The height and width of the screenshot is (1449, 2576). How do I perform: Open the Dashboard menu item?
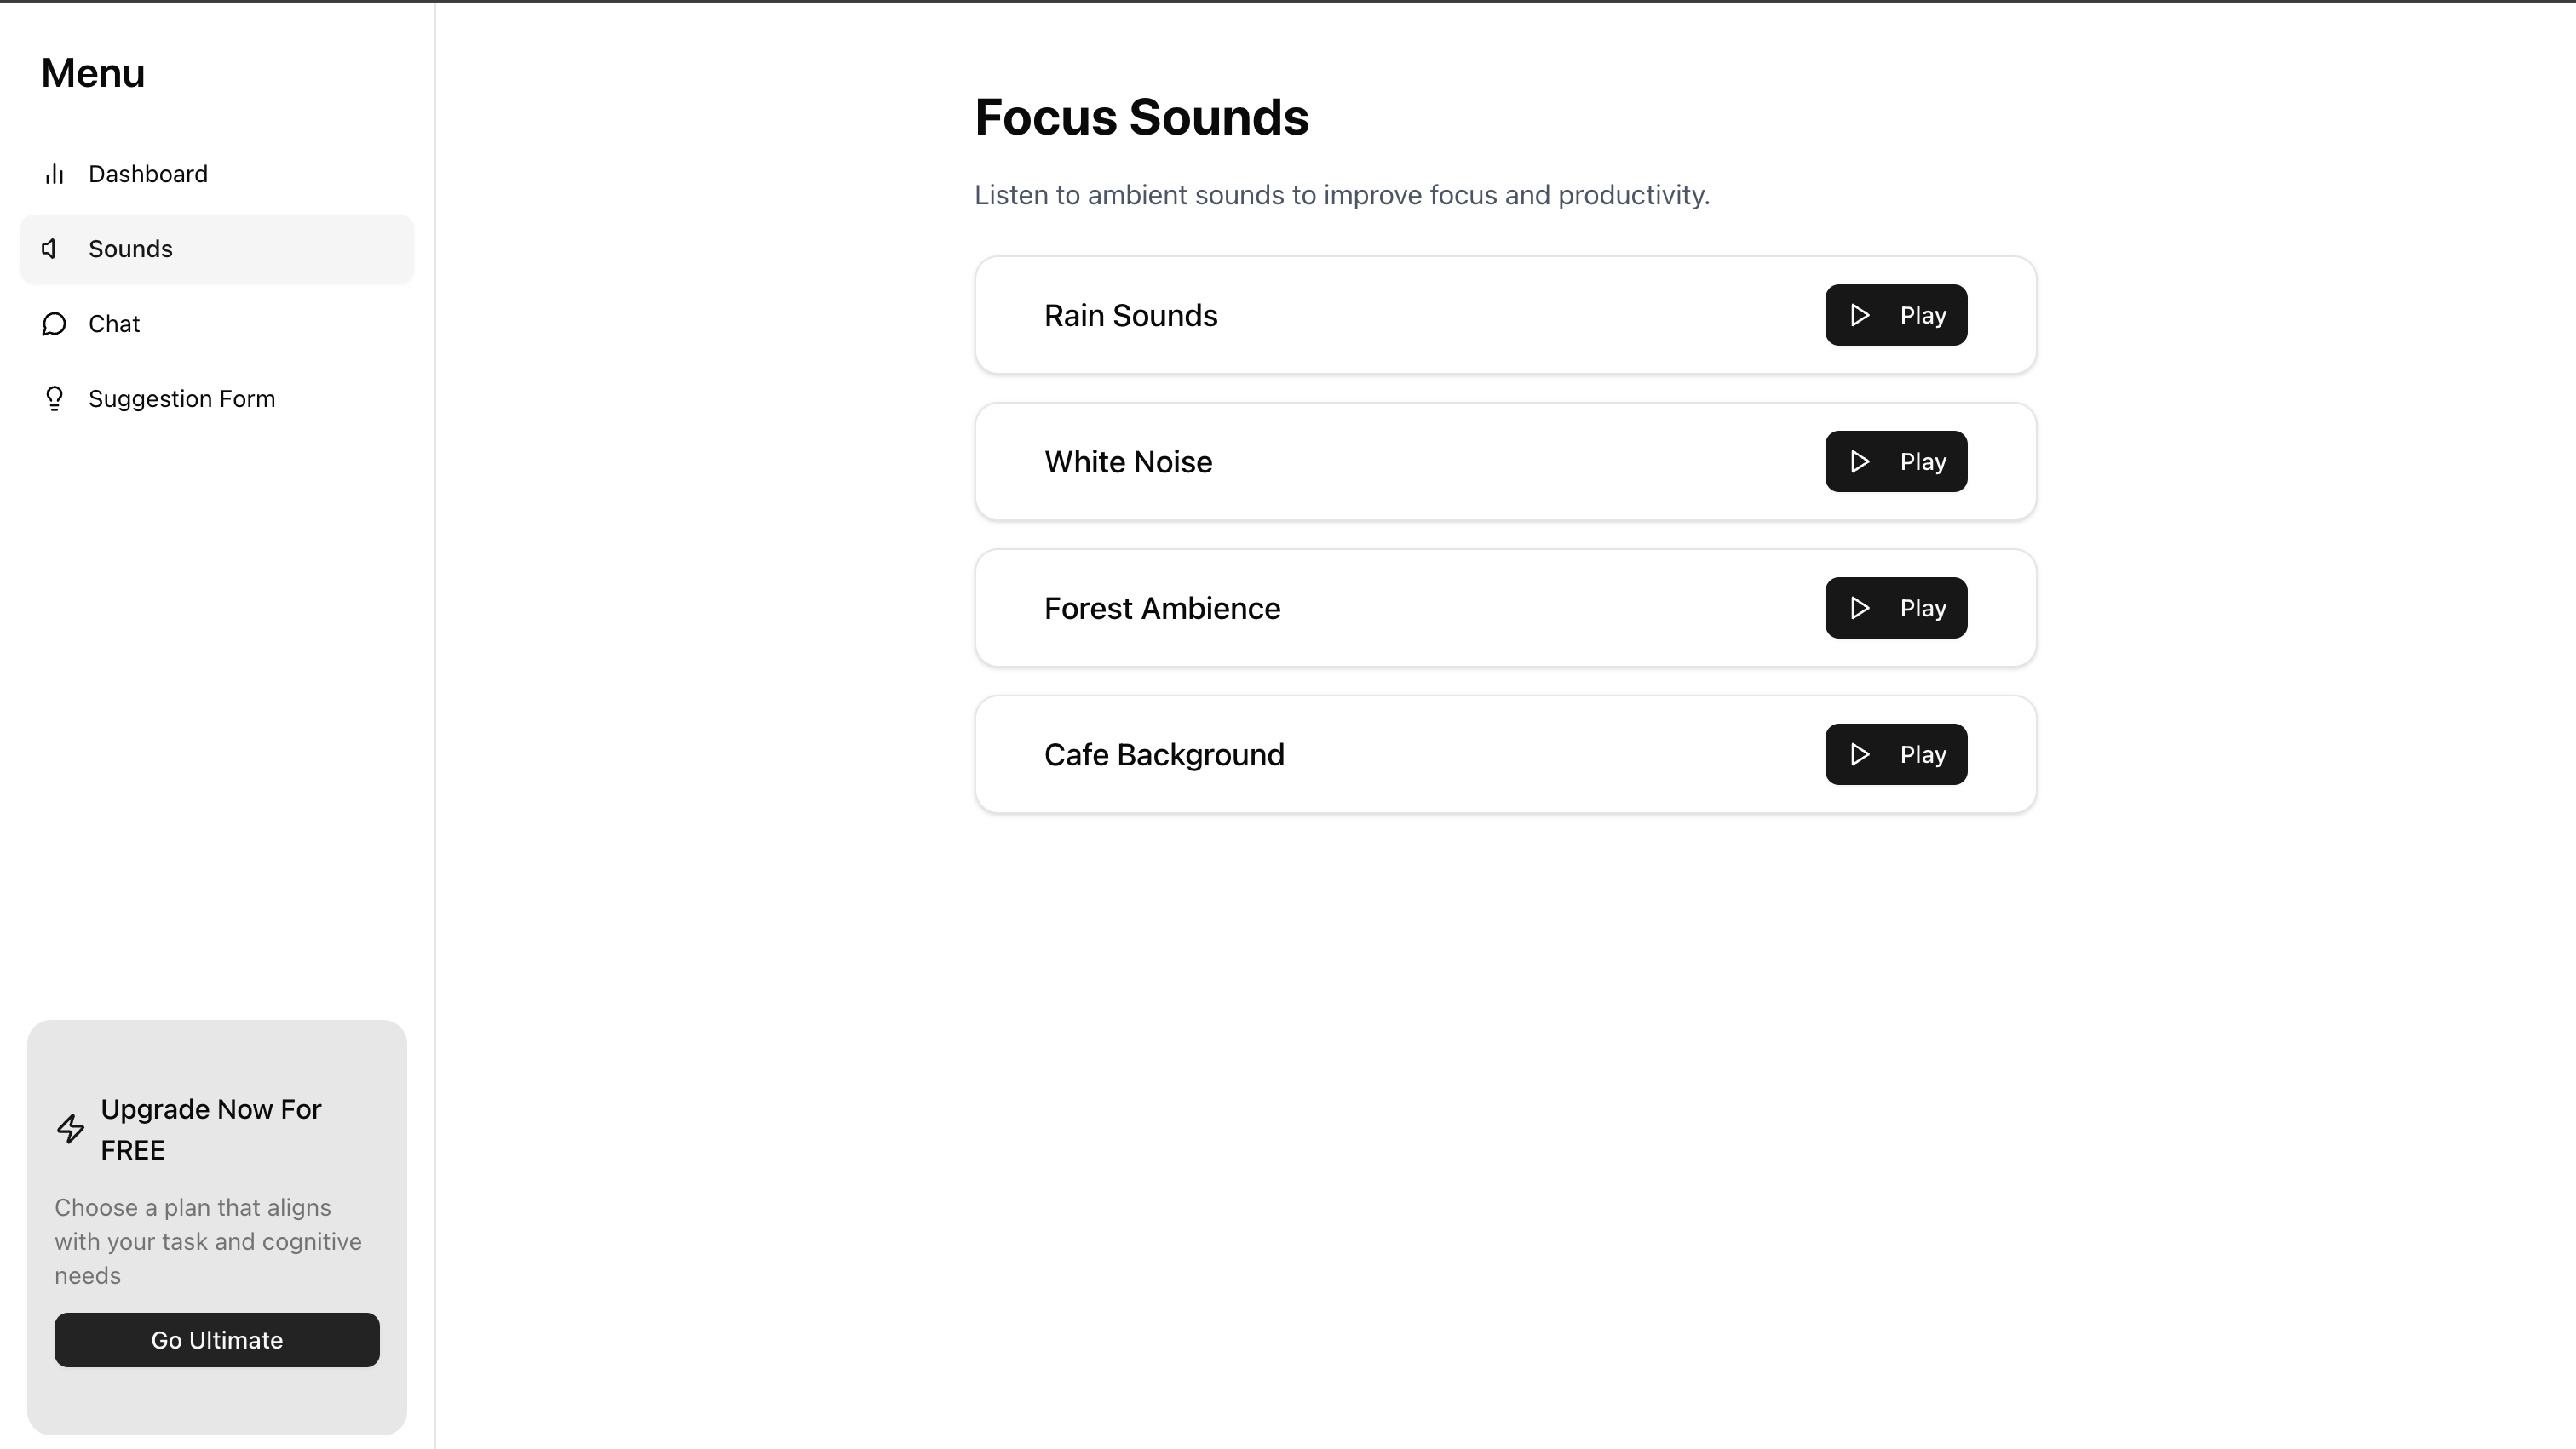(x=148, y=175)
